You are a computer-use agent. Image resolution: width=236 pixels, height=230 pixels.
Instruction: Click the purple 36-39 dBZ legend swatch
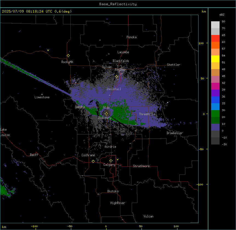[215, 93]
